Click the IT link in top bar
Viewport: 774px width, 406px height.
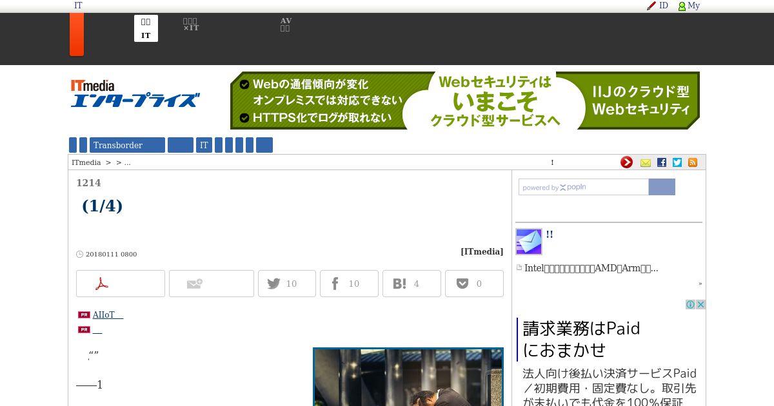click(x=78, y=5)
